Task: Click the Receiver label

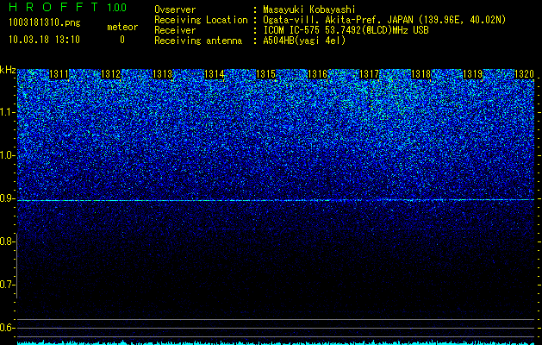Action: pos(175,30)
